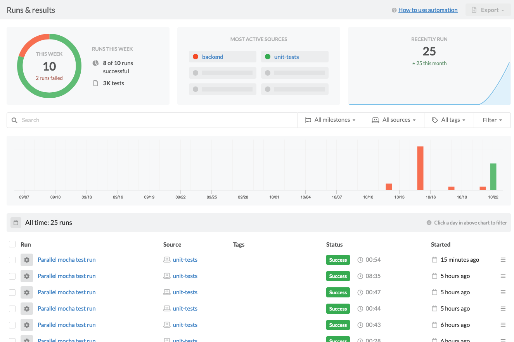
Task: Expand the All milestones dropdown
Action: pyautogui.click(x=331, y=120)
